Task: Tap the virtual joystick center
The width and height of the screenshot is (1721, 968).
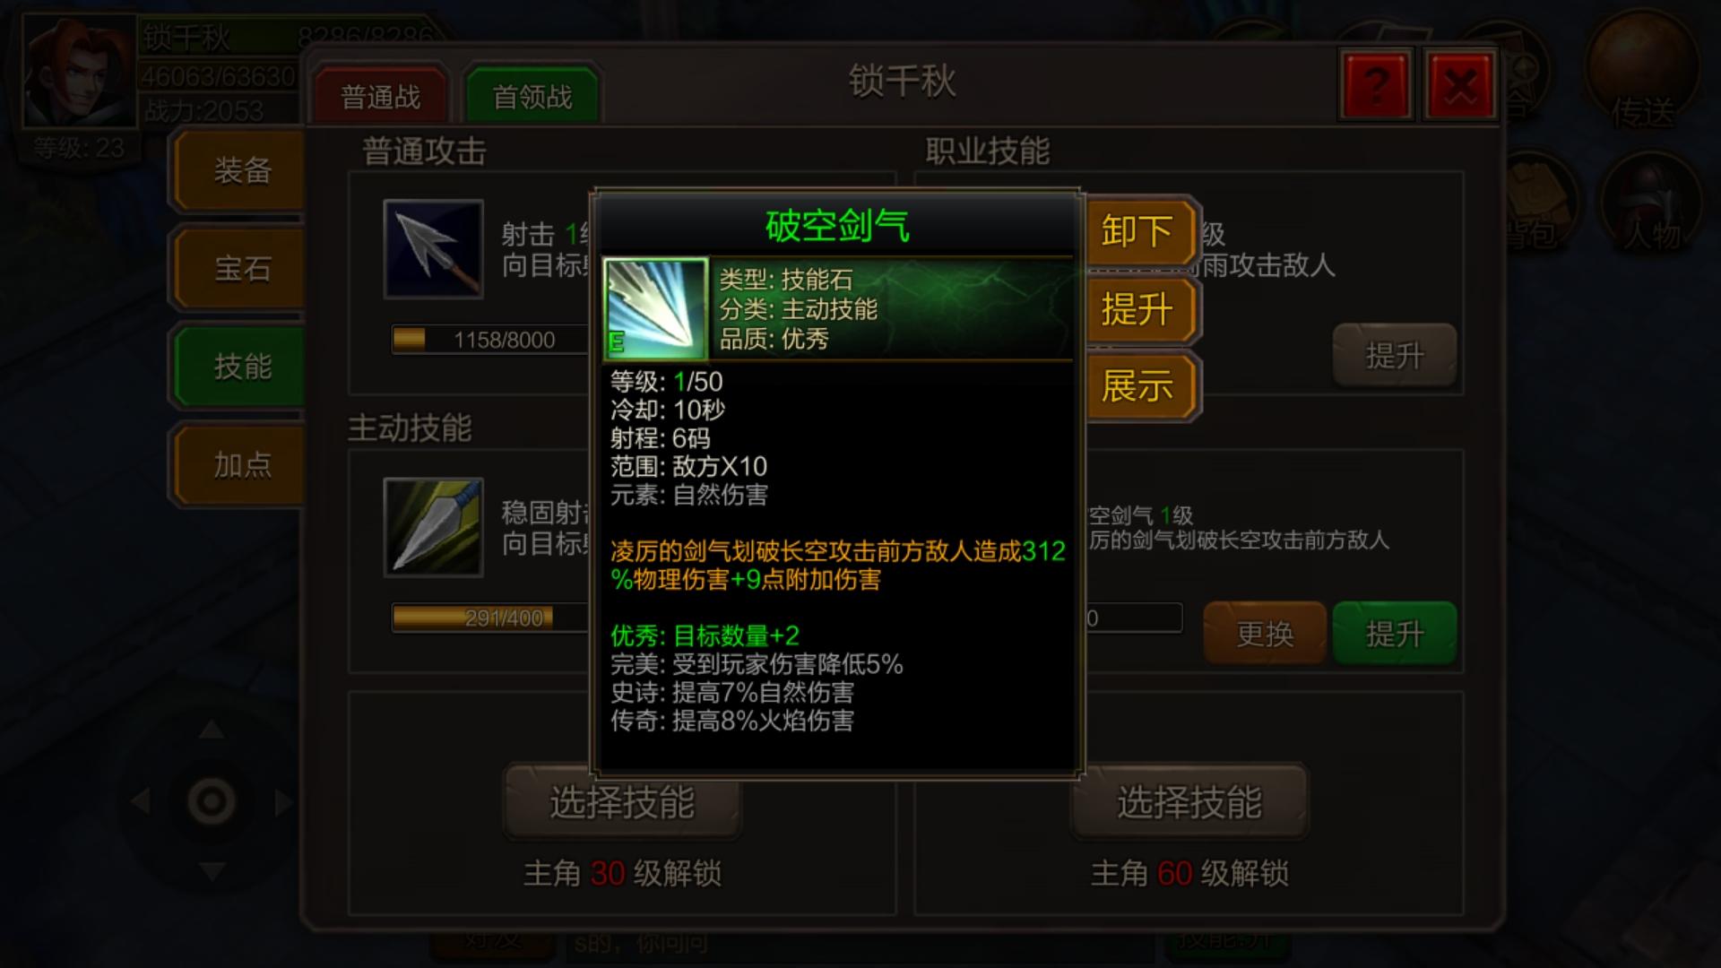Action: (212, 801)
